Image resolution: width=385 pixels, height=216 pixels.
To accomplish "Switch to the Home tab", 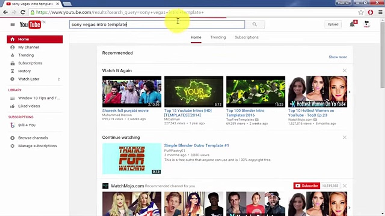I will click(x=196, y=37).
